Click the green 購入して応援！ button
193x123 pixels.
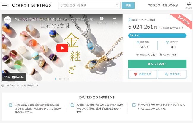(157, 64)
